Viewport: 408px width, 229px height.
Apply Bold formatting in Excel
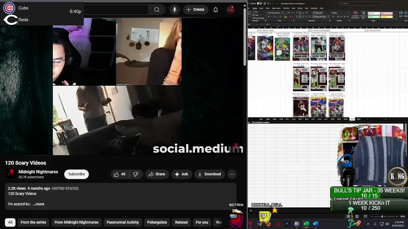[269, 17]
